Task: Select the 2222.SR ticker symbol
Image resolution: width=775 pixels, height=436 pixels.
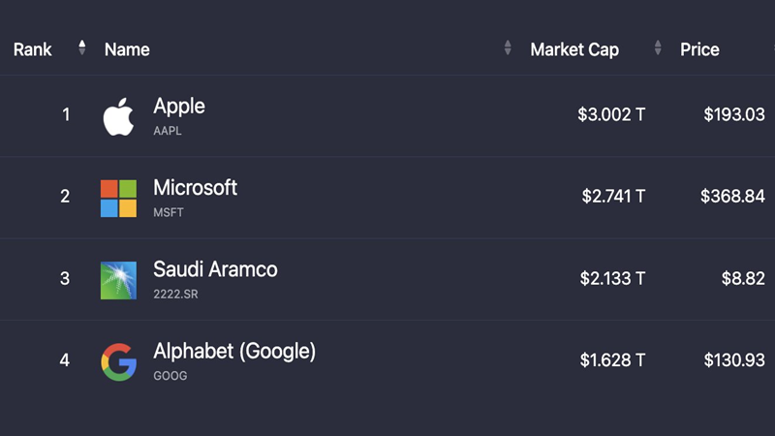Action: 175,295
